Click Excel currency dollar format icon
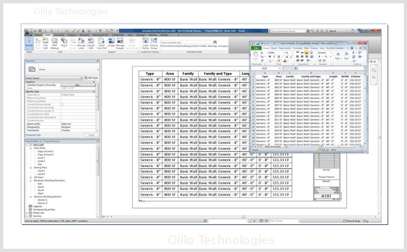The width and height of the screenshot is (407, 252). coord(319,57)
